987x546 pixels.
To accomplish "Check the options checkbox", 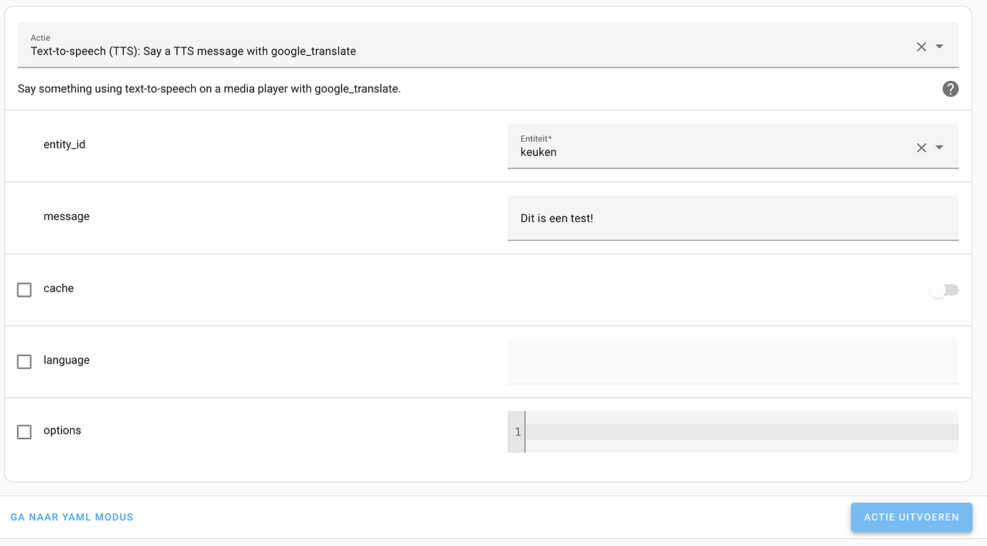I will click(x=24, y=431).
